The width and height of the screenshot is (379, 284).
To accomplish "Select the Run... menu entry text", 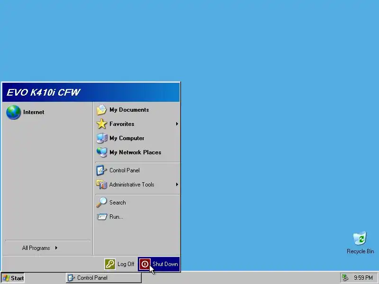I will (x=116, y=217).
